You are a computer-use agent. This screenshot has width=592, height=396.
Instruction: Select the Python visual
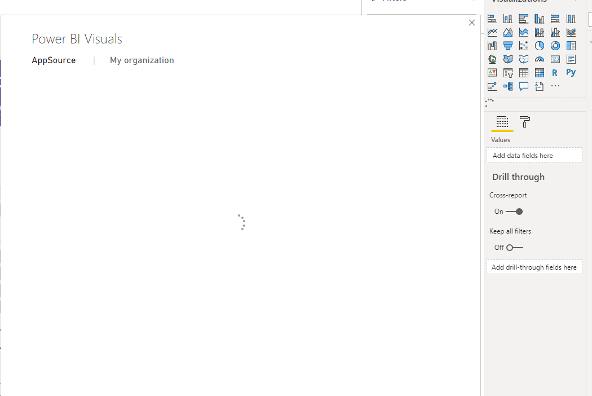571,73
